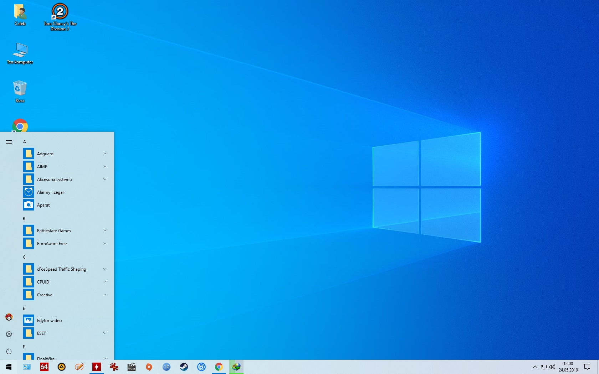Click the letter B section header

(24, 219)
